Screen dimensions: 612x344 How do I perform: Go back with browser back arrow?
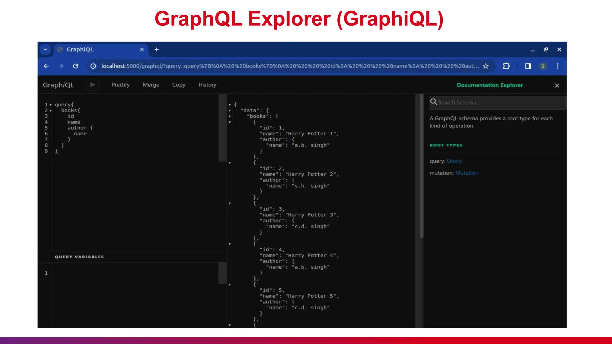click(46, 66)
